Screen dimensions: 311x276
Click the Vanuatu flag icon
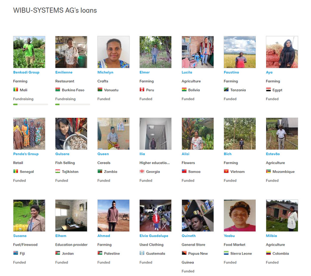tap(100, 90)
